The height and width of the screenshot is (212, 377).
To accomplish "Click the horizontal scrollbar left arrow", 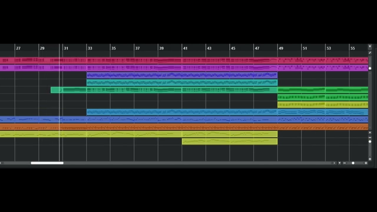I will (x=1, y=163).
